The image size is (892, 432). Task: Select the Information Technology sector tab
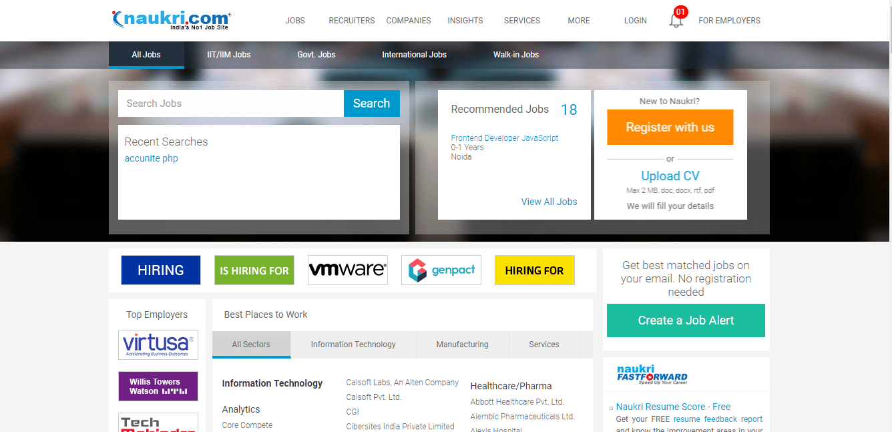[353, 345]
